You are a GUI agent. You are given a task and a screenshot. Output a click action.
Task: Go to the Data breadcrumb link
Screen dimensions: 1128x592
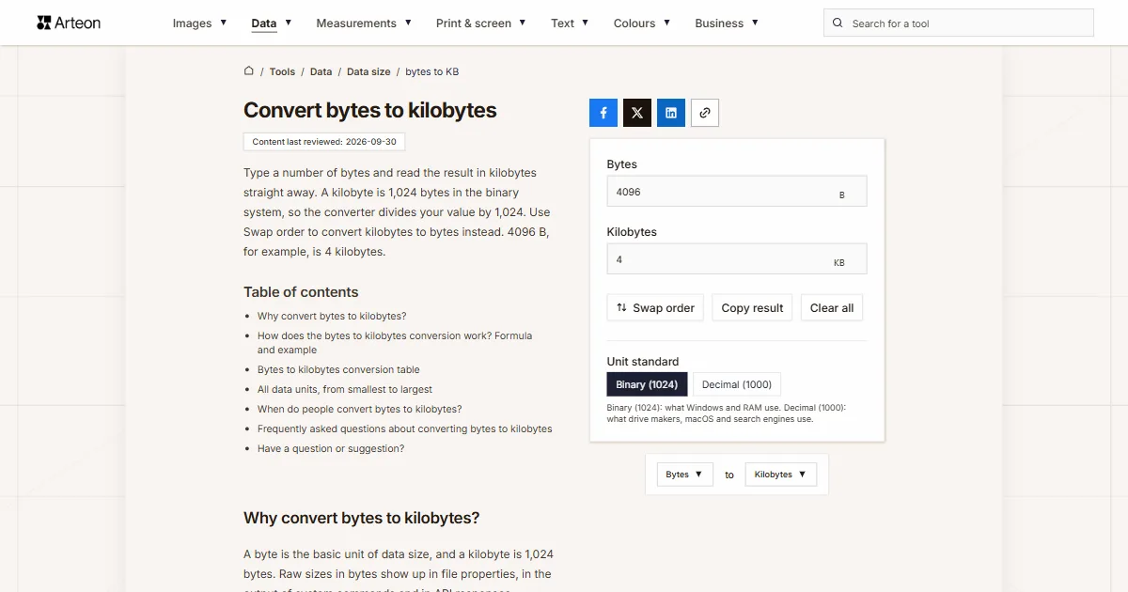click(x=321, y=71)
